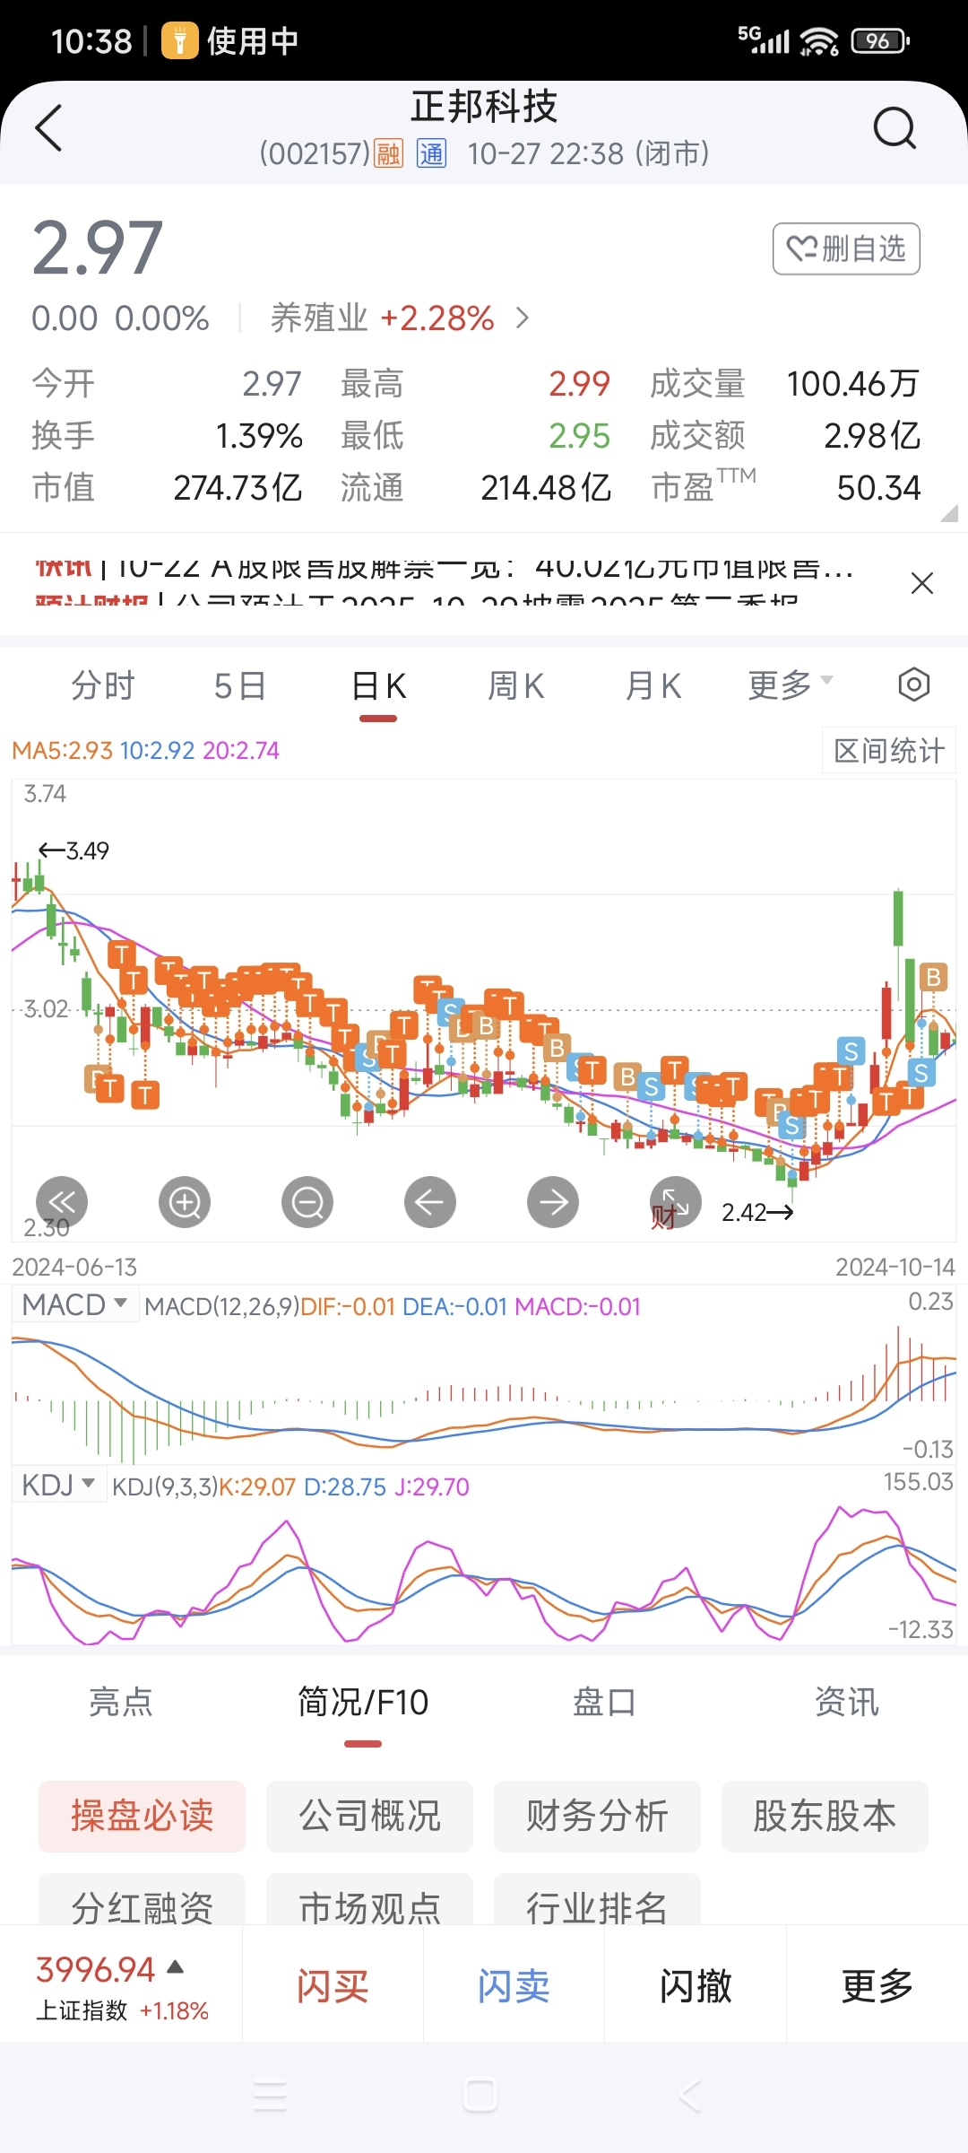
Task: Jump to earliest with double-arrow icon
Action: [x=62, y=1202]
